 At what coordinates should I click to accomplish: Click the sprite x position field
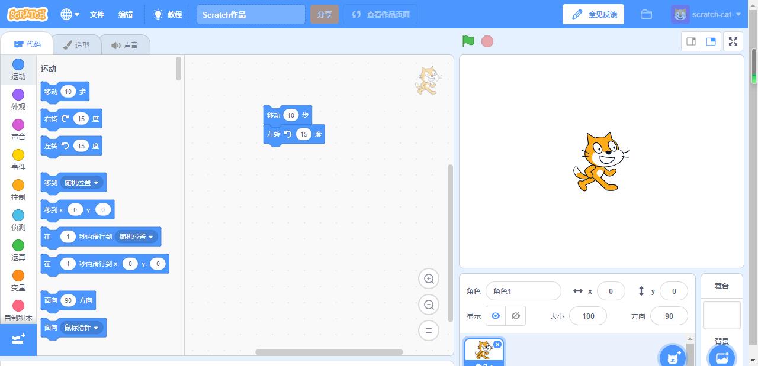[611, 291]
